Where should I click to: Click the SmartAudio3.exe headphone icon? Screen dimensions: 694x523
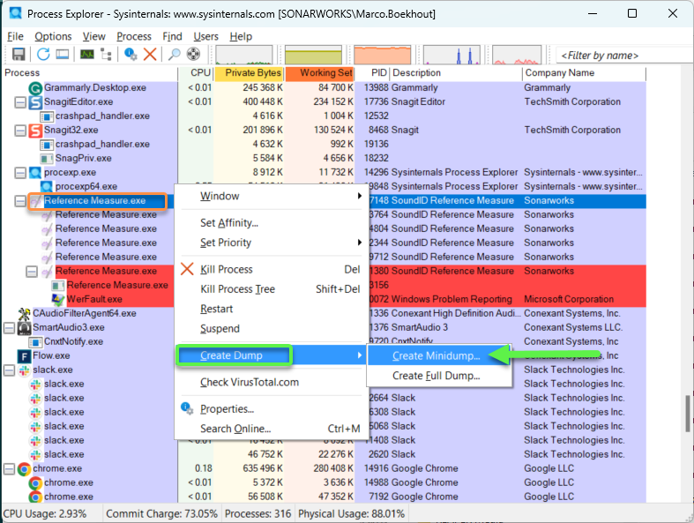click(x=24, y=328)
